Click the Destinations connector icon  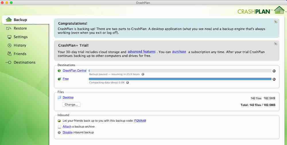(x=8, y=62)
